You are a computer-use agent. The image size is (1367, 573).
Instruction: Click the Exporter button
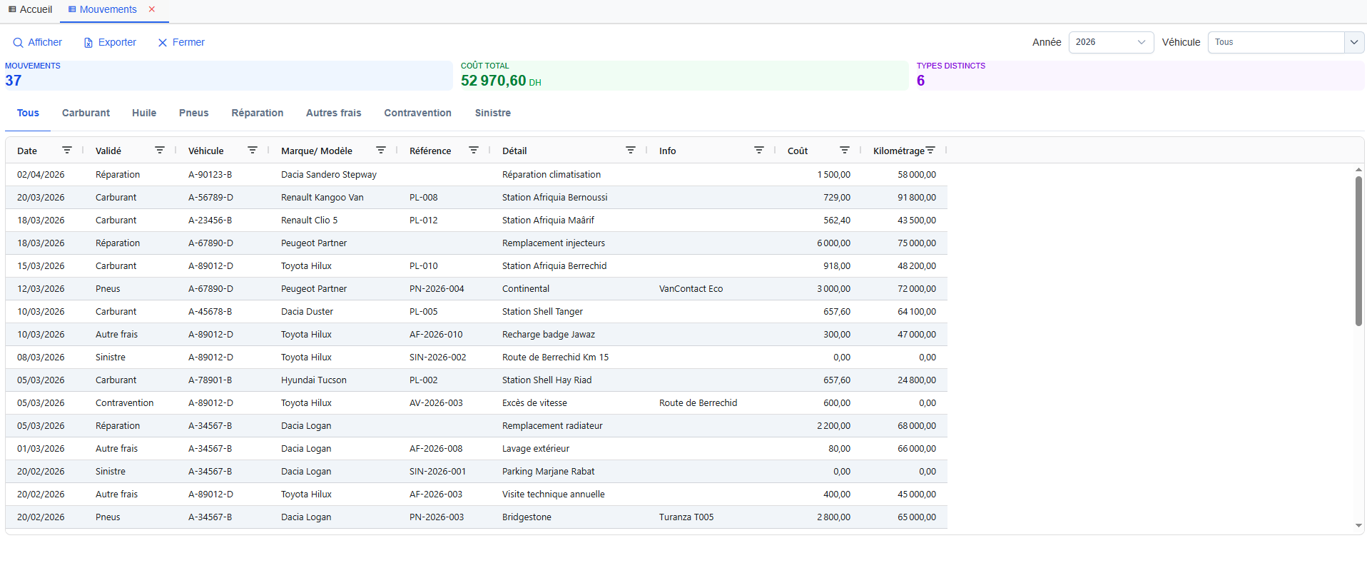(x=110, y=42)
